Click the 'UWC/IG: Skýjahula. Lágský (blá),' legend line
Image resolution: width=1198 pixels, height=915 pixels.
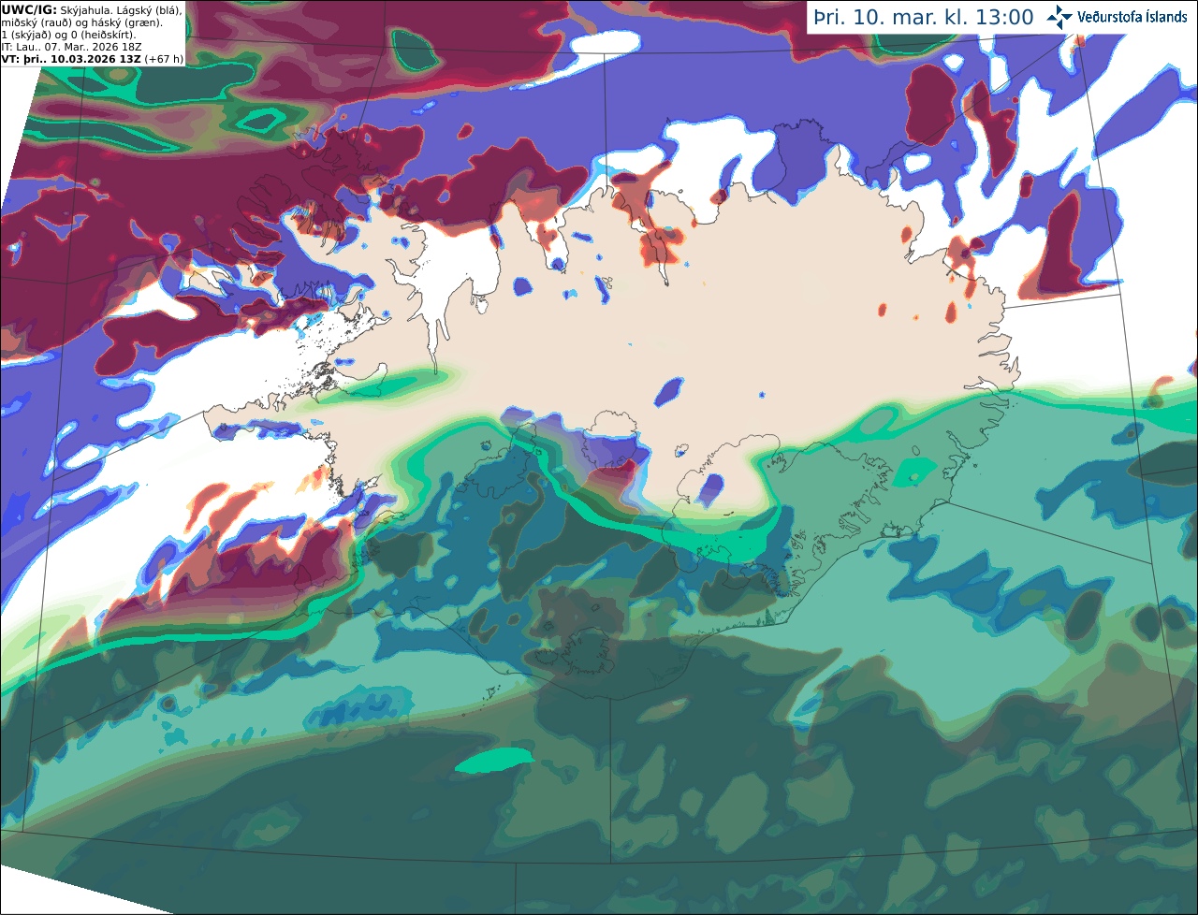[92, 10]
